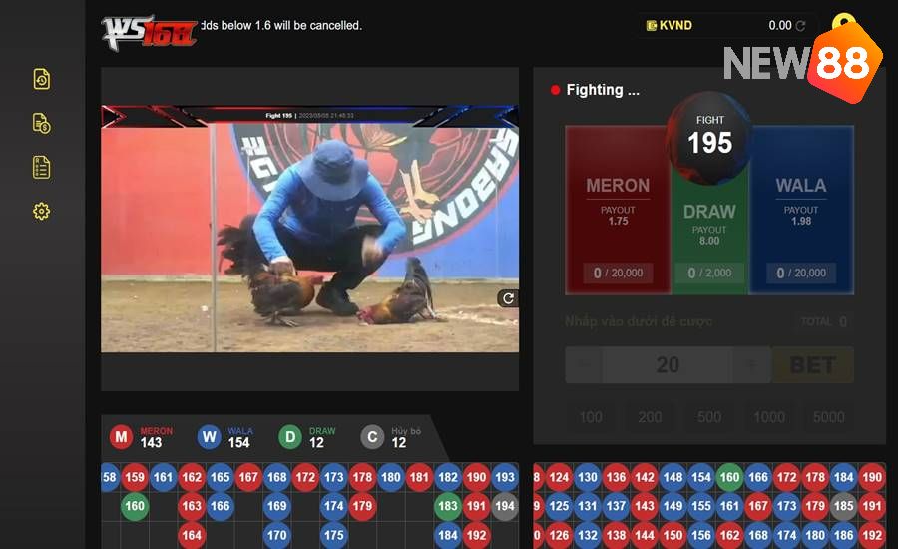Screen dimensions: 898x549
Task: Select the WALA 154 statistics tab
Action: click(x=225, y=437)
